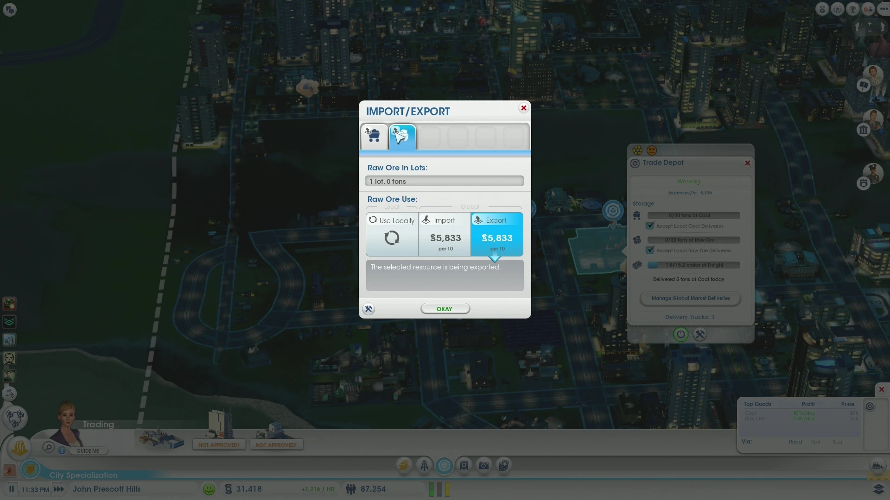Open Trade Depot edit/build hammer icon
This screenshot has height=500, width=890.
[700, 334]
